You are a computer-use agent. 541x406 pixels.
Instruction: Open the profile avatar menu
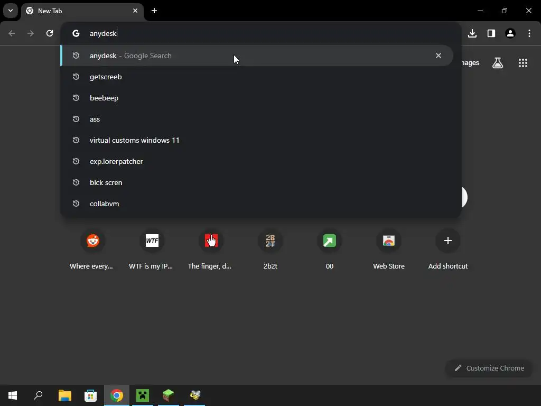510,33
